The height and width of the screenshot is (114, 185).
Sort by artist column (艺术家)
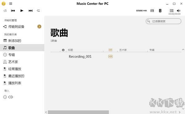tap(123, 50)
